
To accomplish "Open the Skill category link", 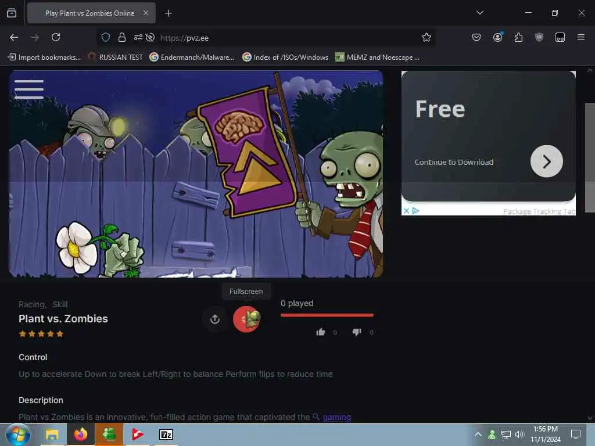I will pyautogui.click(x=60, y=304).
